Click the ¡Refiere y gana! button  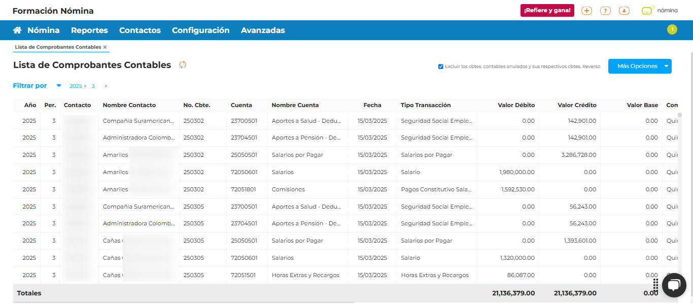coord(547,11)
